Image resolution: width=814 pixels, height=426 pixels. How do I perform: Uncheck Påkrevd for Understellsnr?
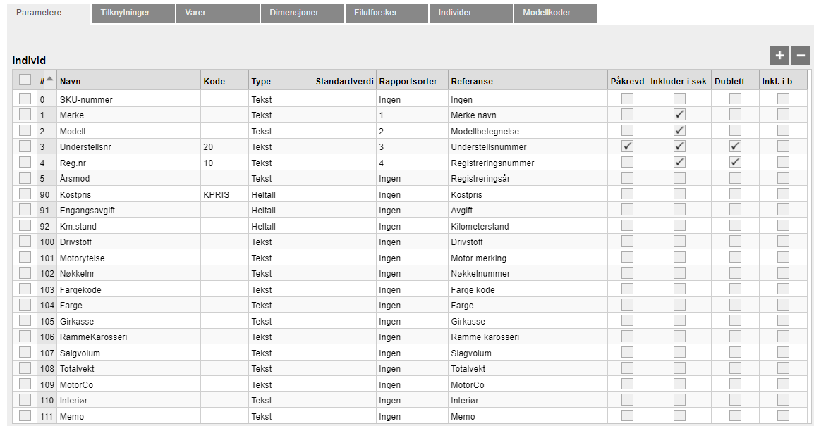point(628,146)
